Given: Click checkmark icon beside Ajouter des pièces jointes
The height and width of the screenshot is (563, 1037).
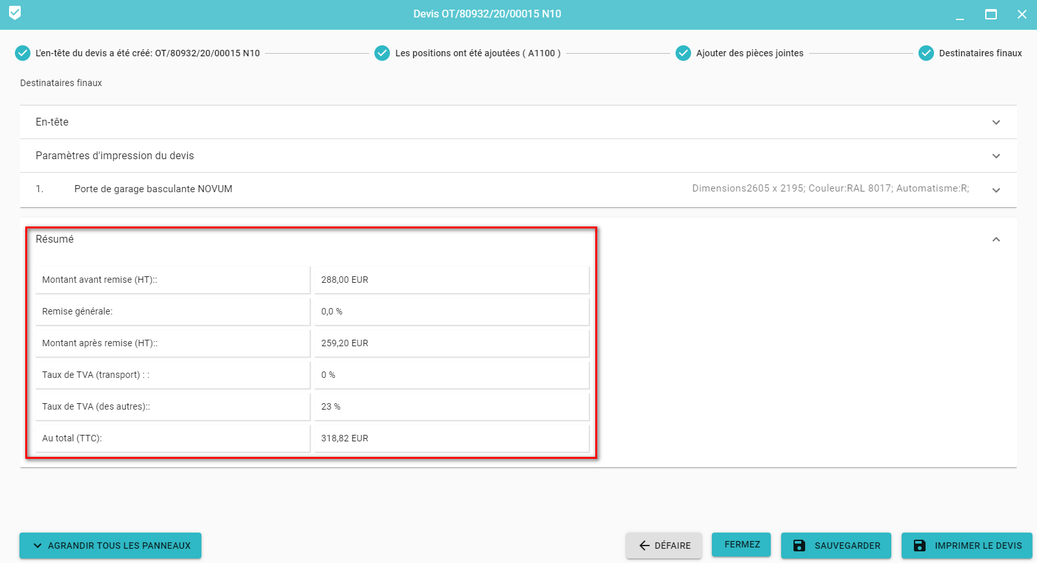Looking at the screenshot, I should 683,53.
